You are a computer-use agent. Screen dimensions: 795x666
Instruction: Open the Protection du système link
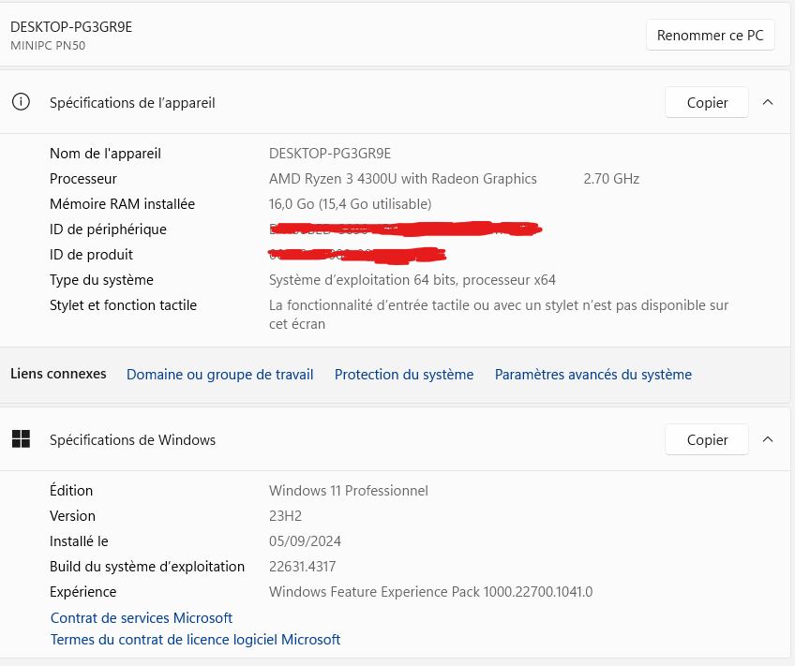pyautogui.click(x=404, y=375)
